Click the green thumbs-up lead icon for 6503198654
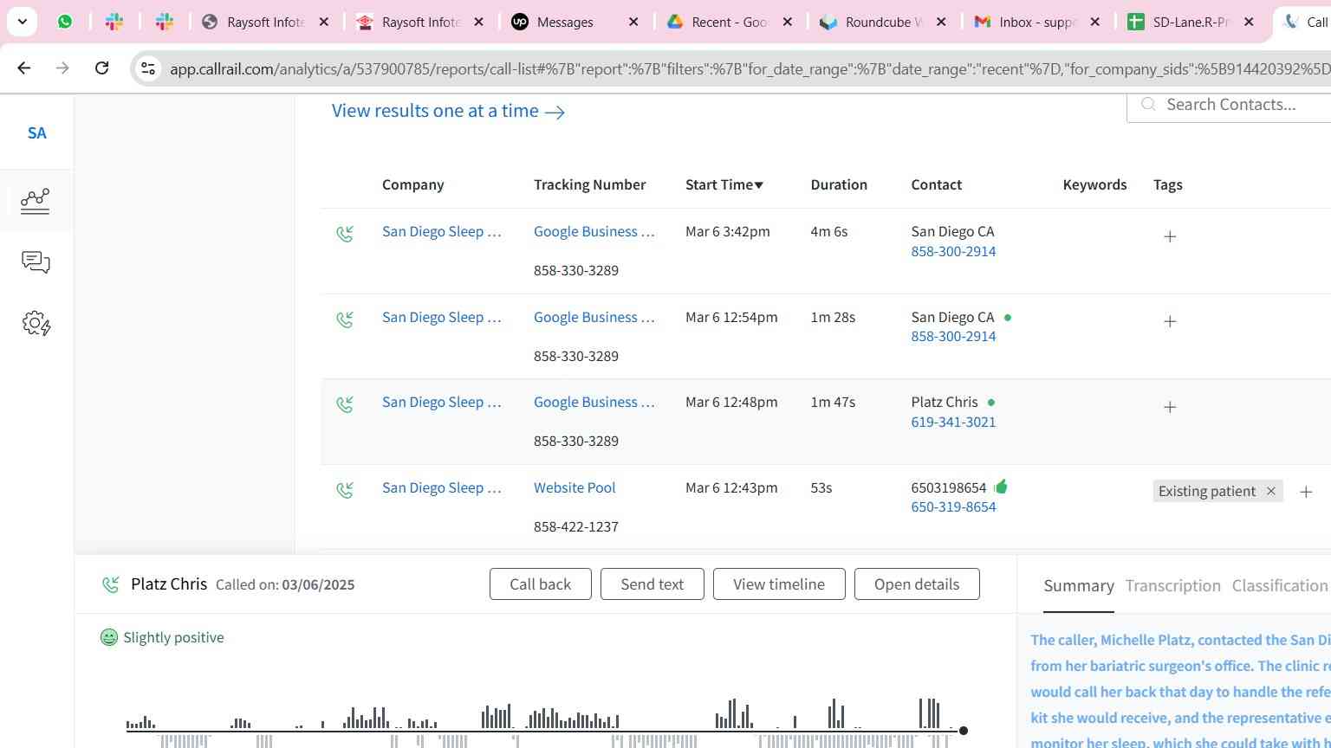 click(1001, 487)
